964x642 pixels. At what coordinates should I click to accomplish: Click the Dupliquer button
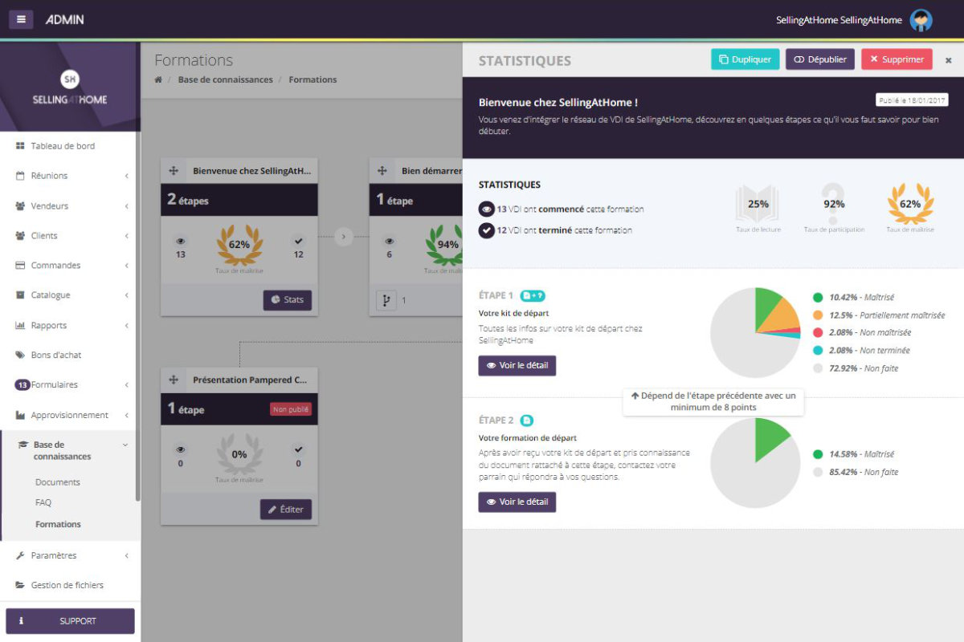pyautogui.click(x=745, y=59)
